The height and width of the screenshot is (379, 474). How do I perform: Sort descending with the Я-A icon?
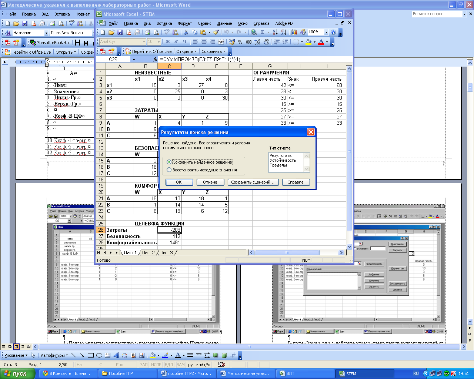tap(283, 32)
